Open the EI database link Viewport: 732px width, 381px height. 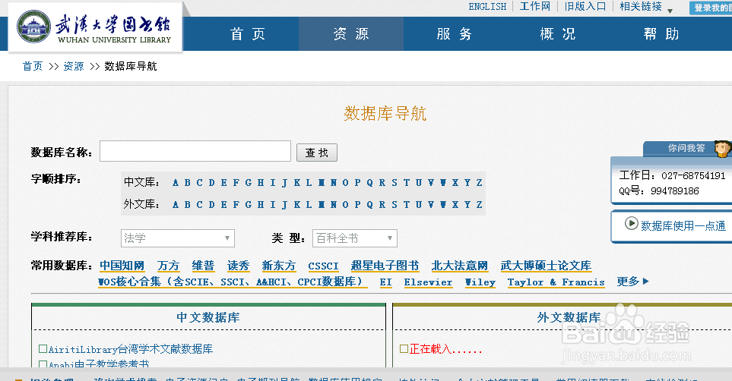(385, 282)
